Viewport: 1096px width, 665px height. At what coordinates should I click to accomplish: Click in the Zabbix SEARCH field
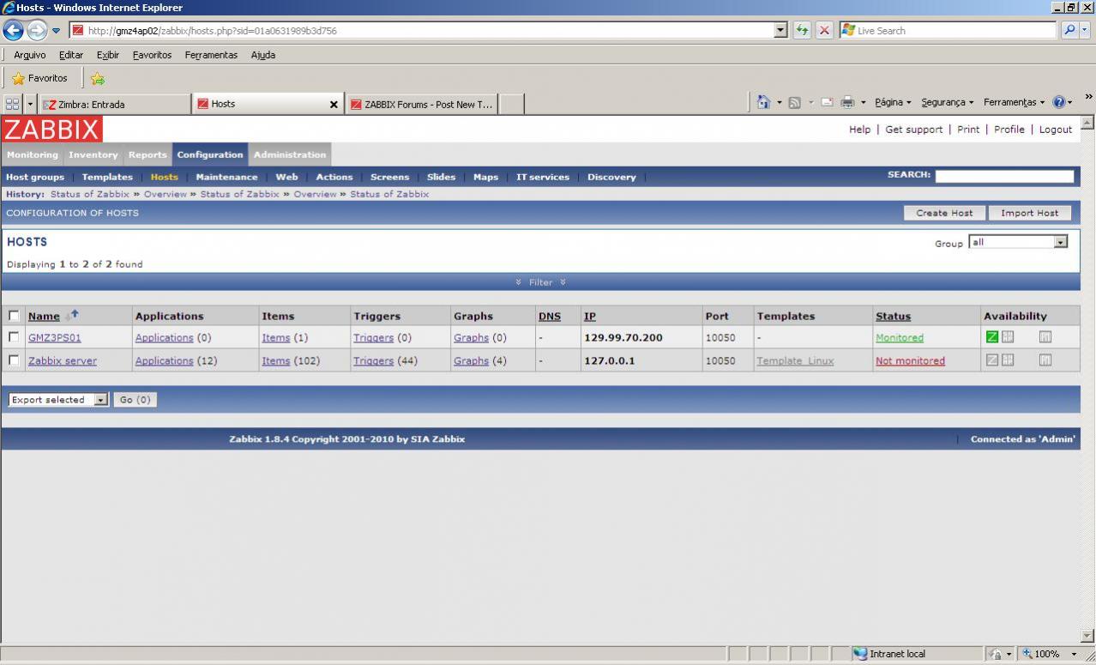pos(1004,176)
